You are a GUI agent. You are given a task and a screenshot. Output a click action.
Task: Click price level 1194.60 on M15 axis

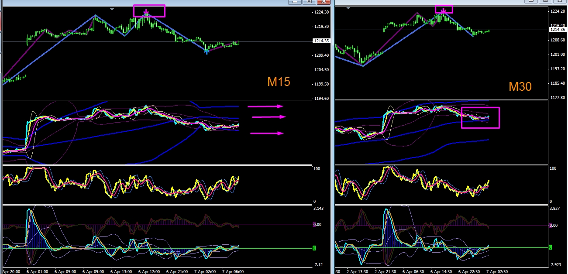(x=322, y=99)
